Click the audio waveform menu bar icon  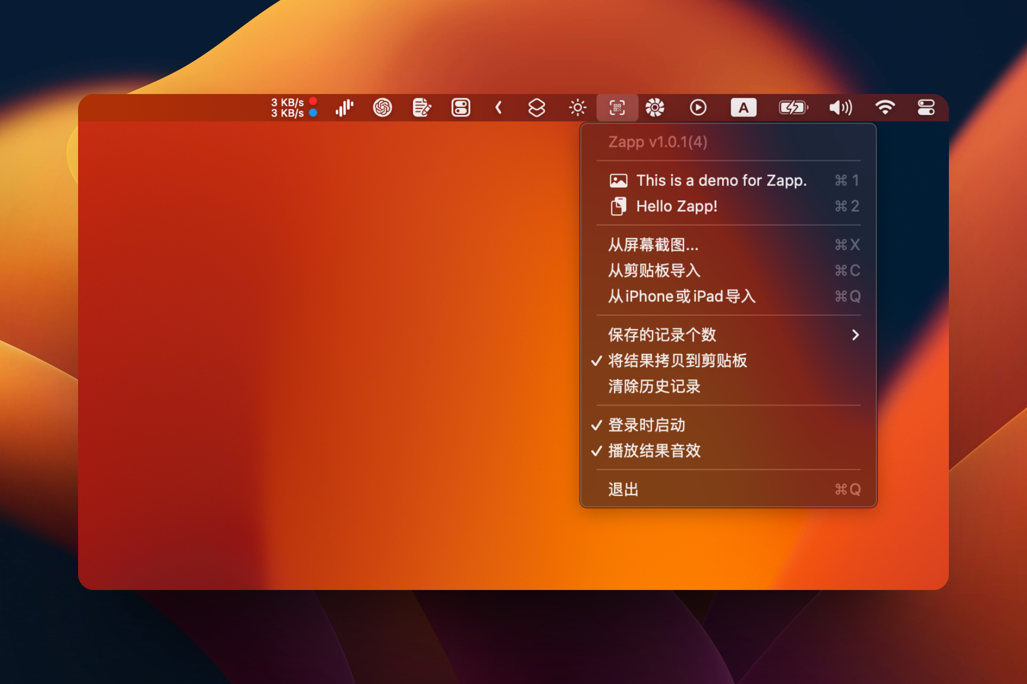pos(344,108)
